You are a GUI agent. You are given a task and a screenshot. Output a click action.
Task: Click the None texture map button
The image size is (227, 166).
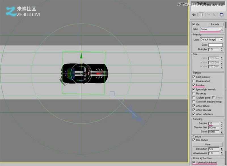(x=207, y=144)
